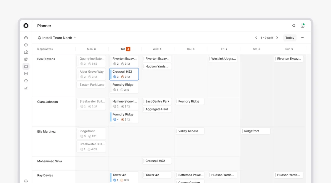This screenshot has height=183, width=331.
Task: Click the 3 - 9 April date range
Action: click(267, 38)
